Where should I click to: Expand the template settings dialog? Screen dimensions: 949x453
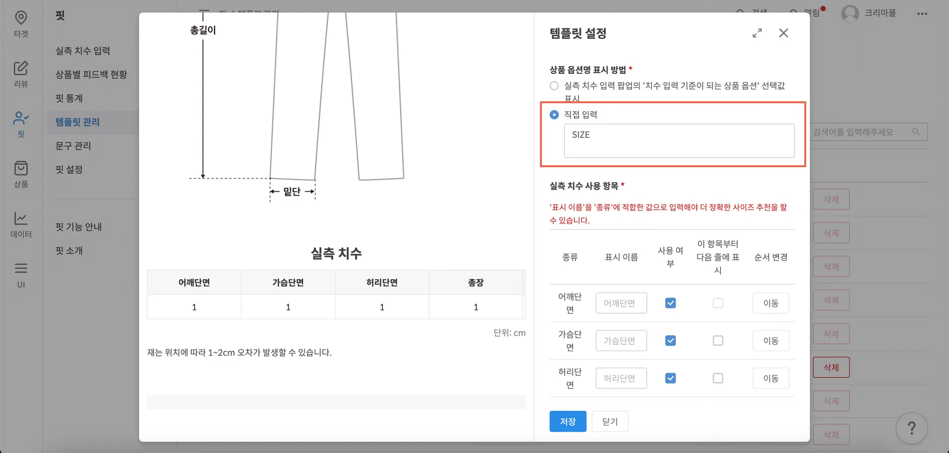[757, 33]
